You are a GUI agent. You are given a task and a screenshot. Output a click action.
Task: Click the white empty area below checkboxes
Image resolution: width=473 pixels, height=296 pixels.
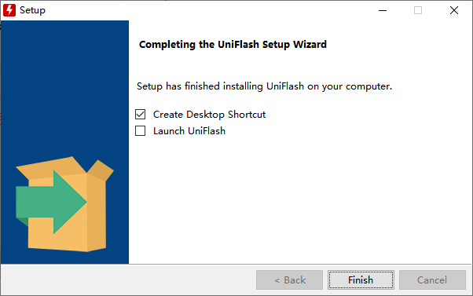[300, 199]
